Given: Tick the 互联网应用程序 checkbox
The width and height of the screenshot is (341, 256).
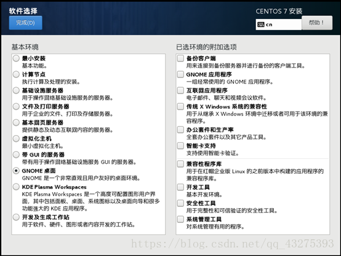Looking at the screenshot, I should coord(180,90).
